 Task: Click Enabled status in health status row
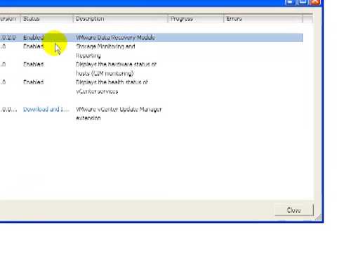pos(33,82)
